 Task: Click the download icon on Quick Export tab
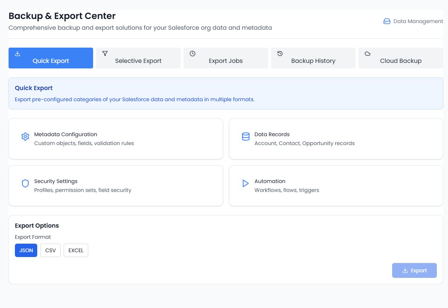(18, 54)
